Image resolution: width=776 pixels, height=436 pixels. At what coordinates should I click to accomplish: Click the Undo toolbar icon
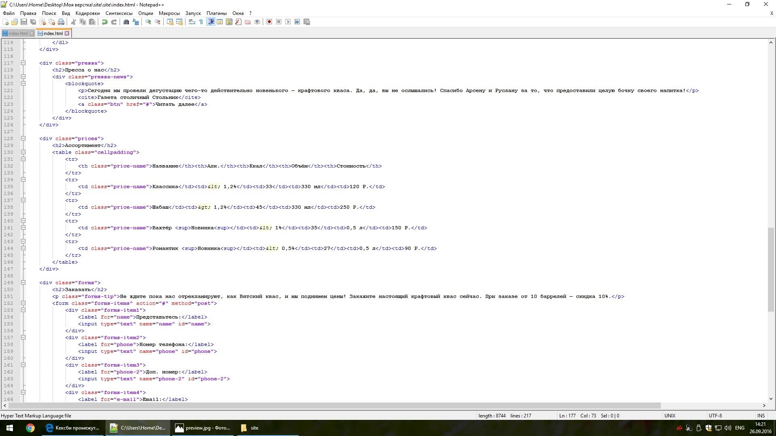pyautogui.click(x=105, y=22)
